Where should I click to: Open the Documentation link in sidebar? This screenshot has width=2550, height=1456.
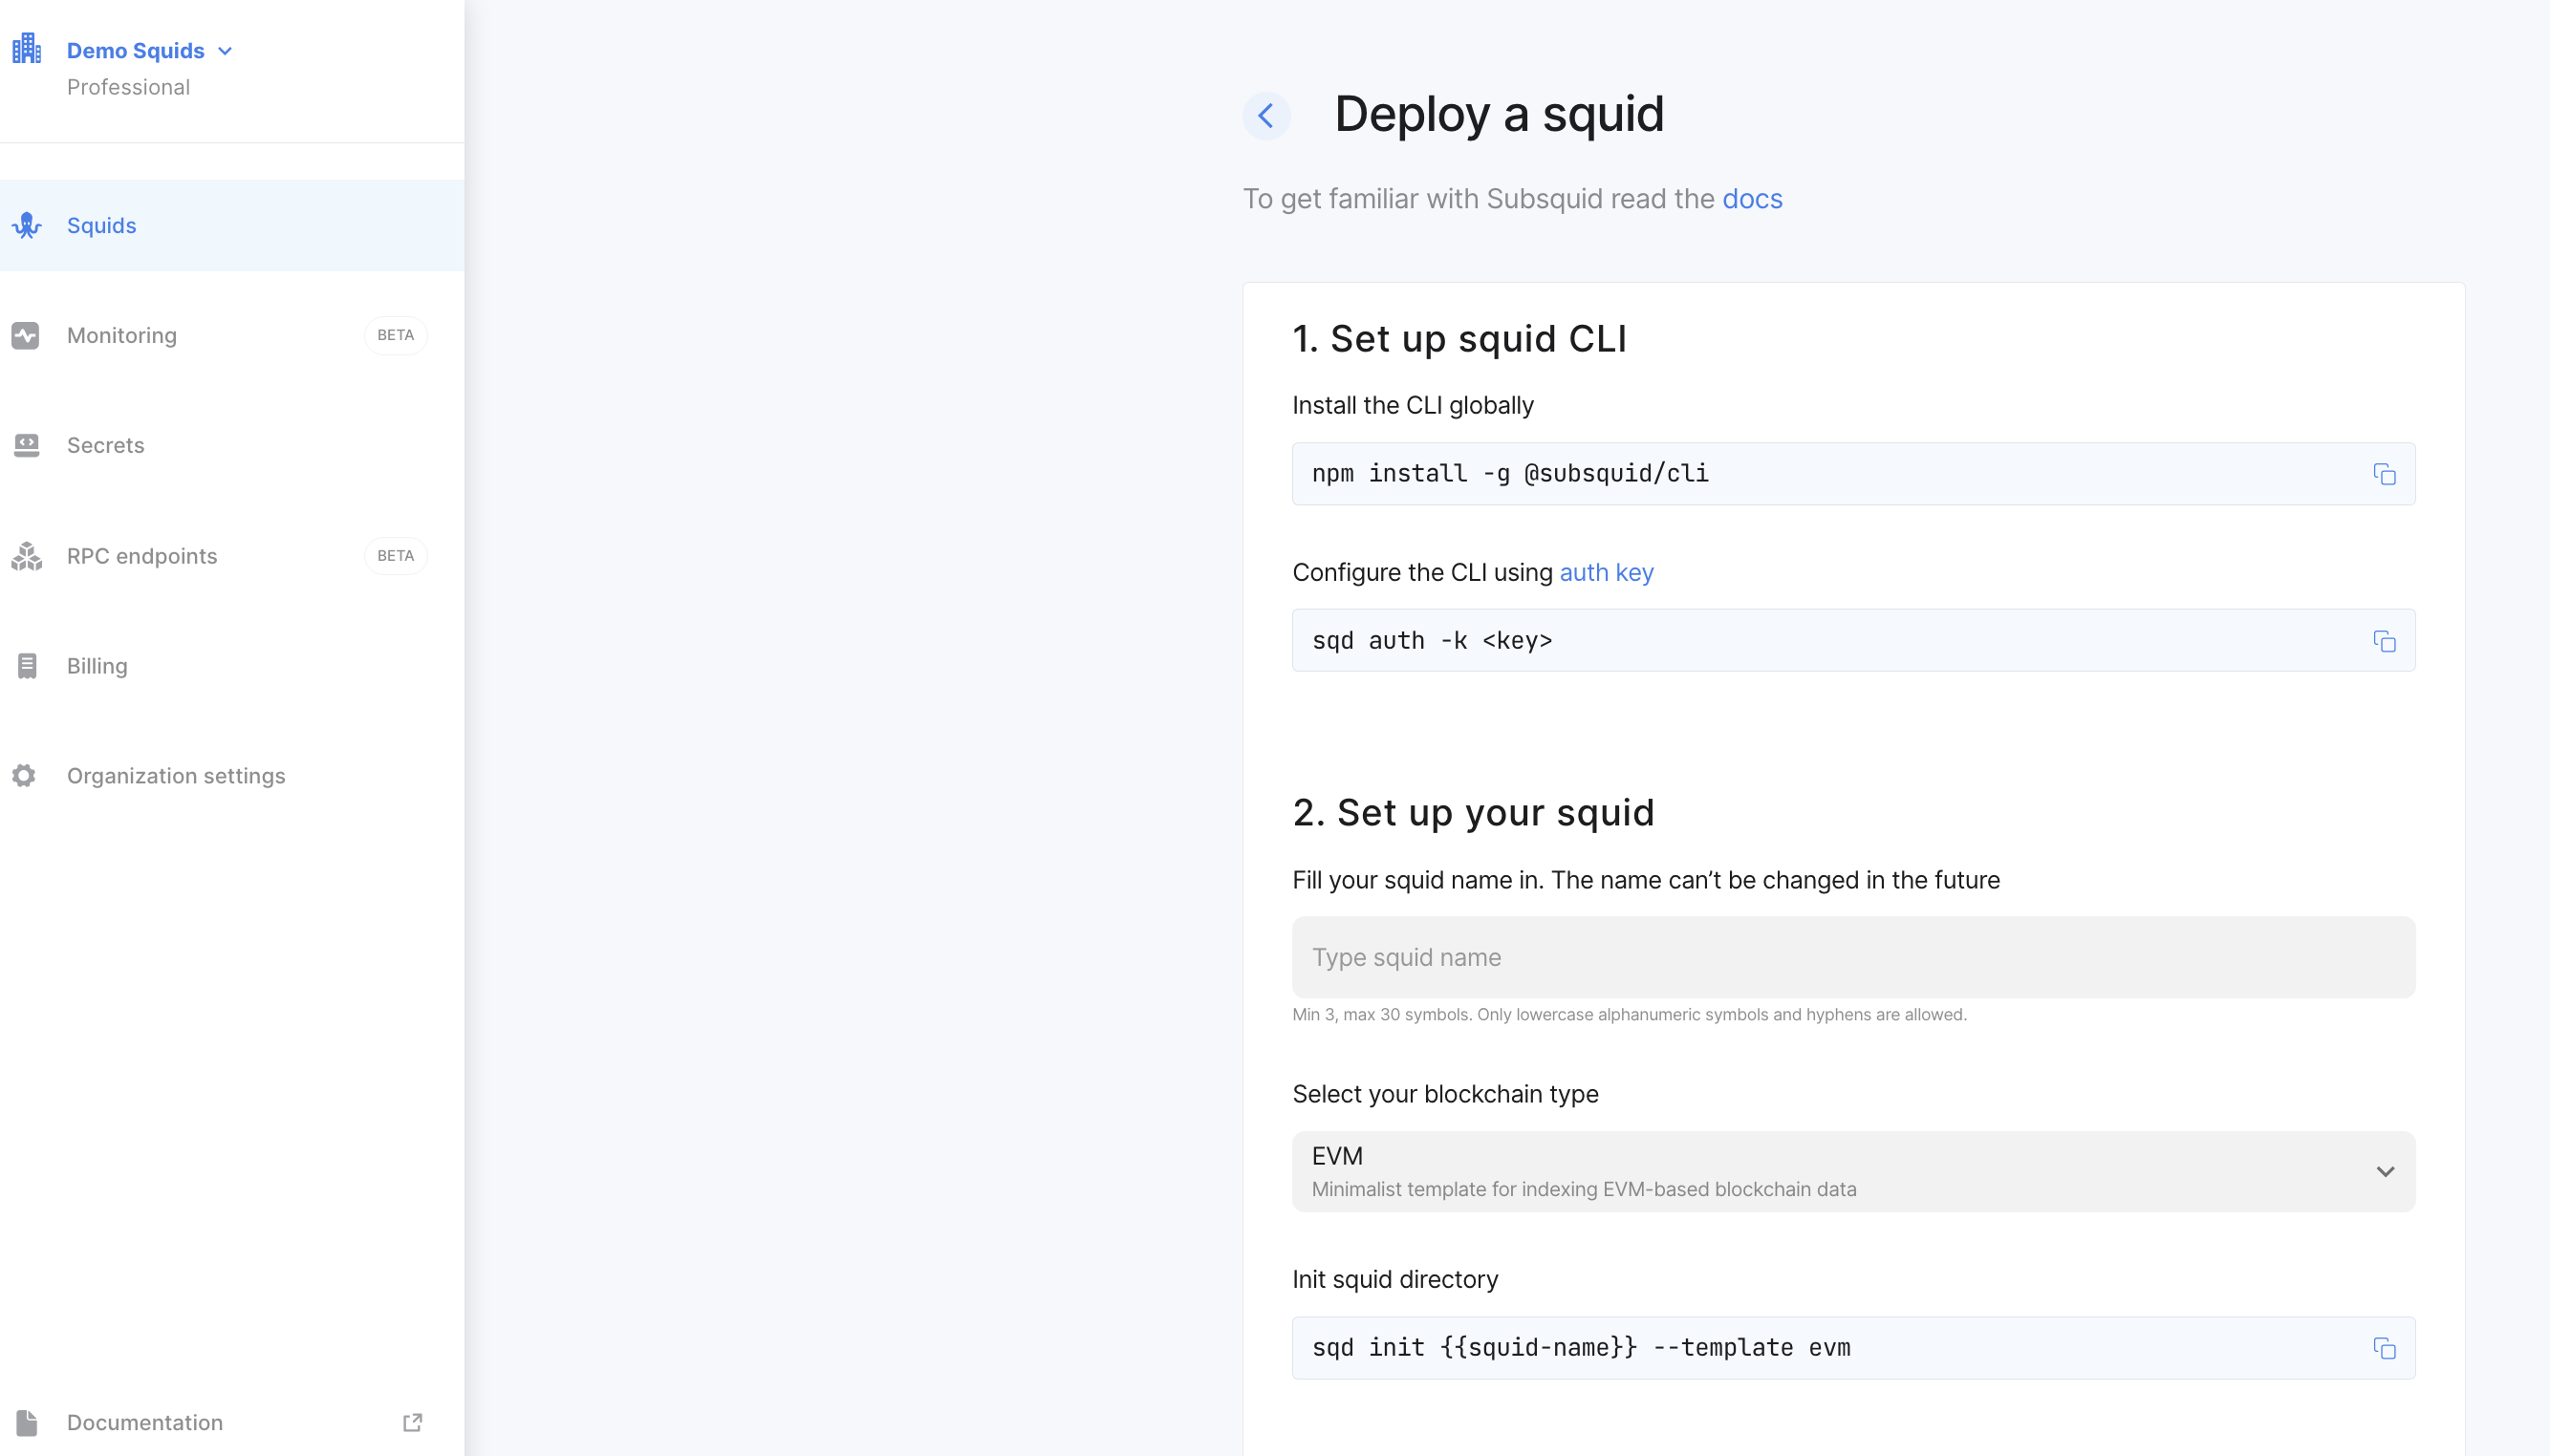pos(145,1422)
